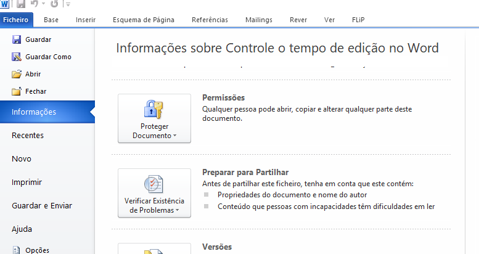Click the 'Informações sobre Controle o tempo' title
The width and height of the screenshot is (479, 254).
(277, 48)
